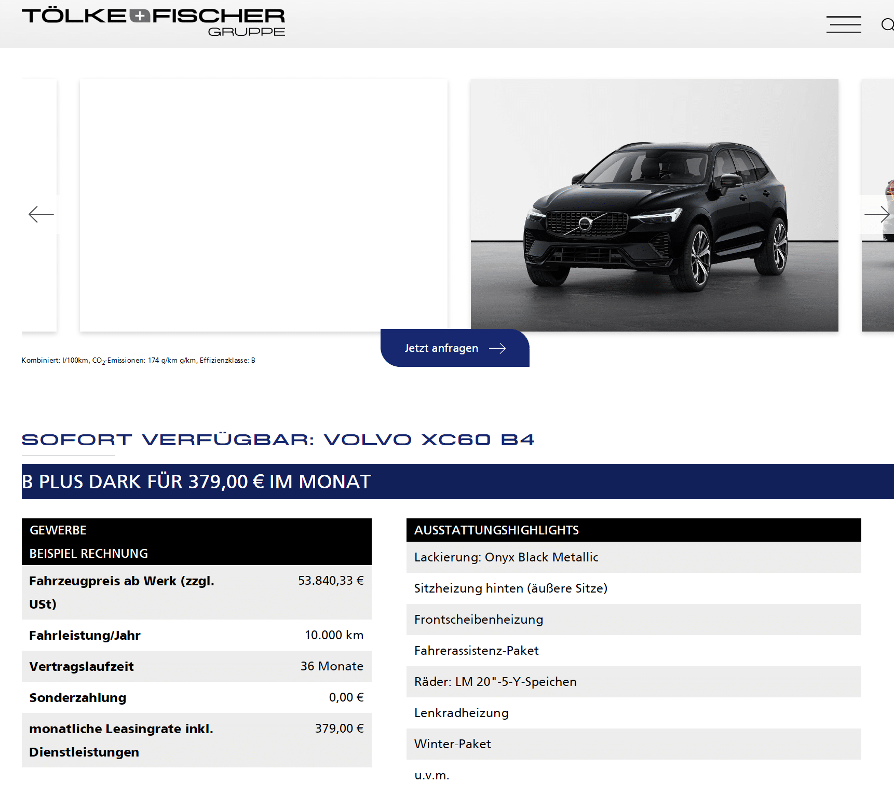
Task: Click 'Fahrzeugpreis ab Werk (zzgl. USt)' label
Action: coord(121,593)
